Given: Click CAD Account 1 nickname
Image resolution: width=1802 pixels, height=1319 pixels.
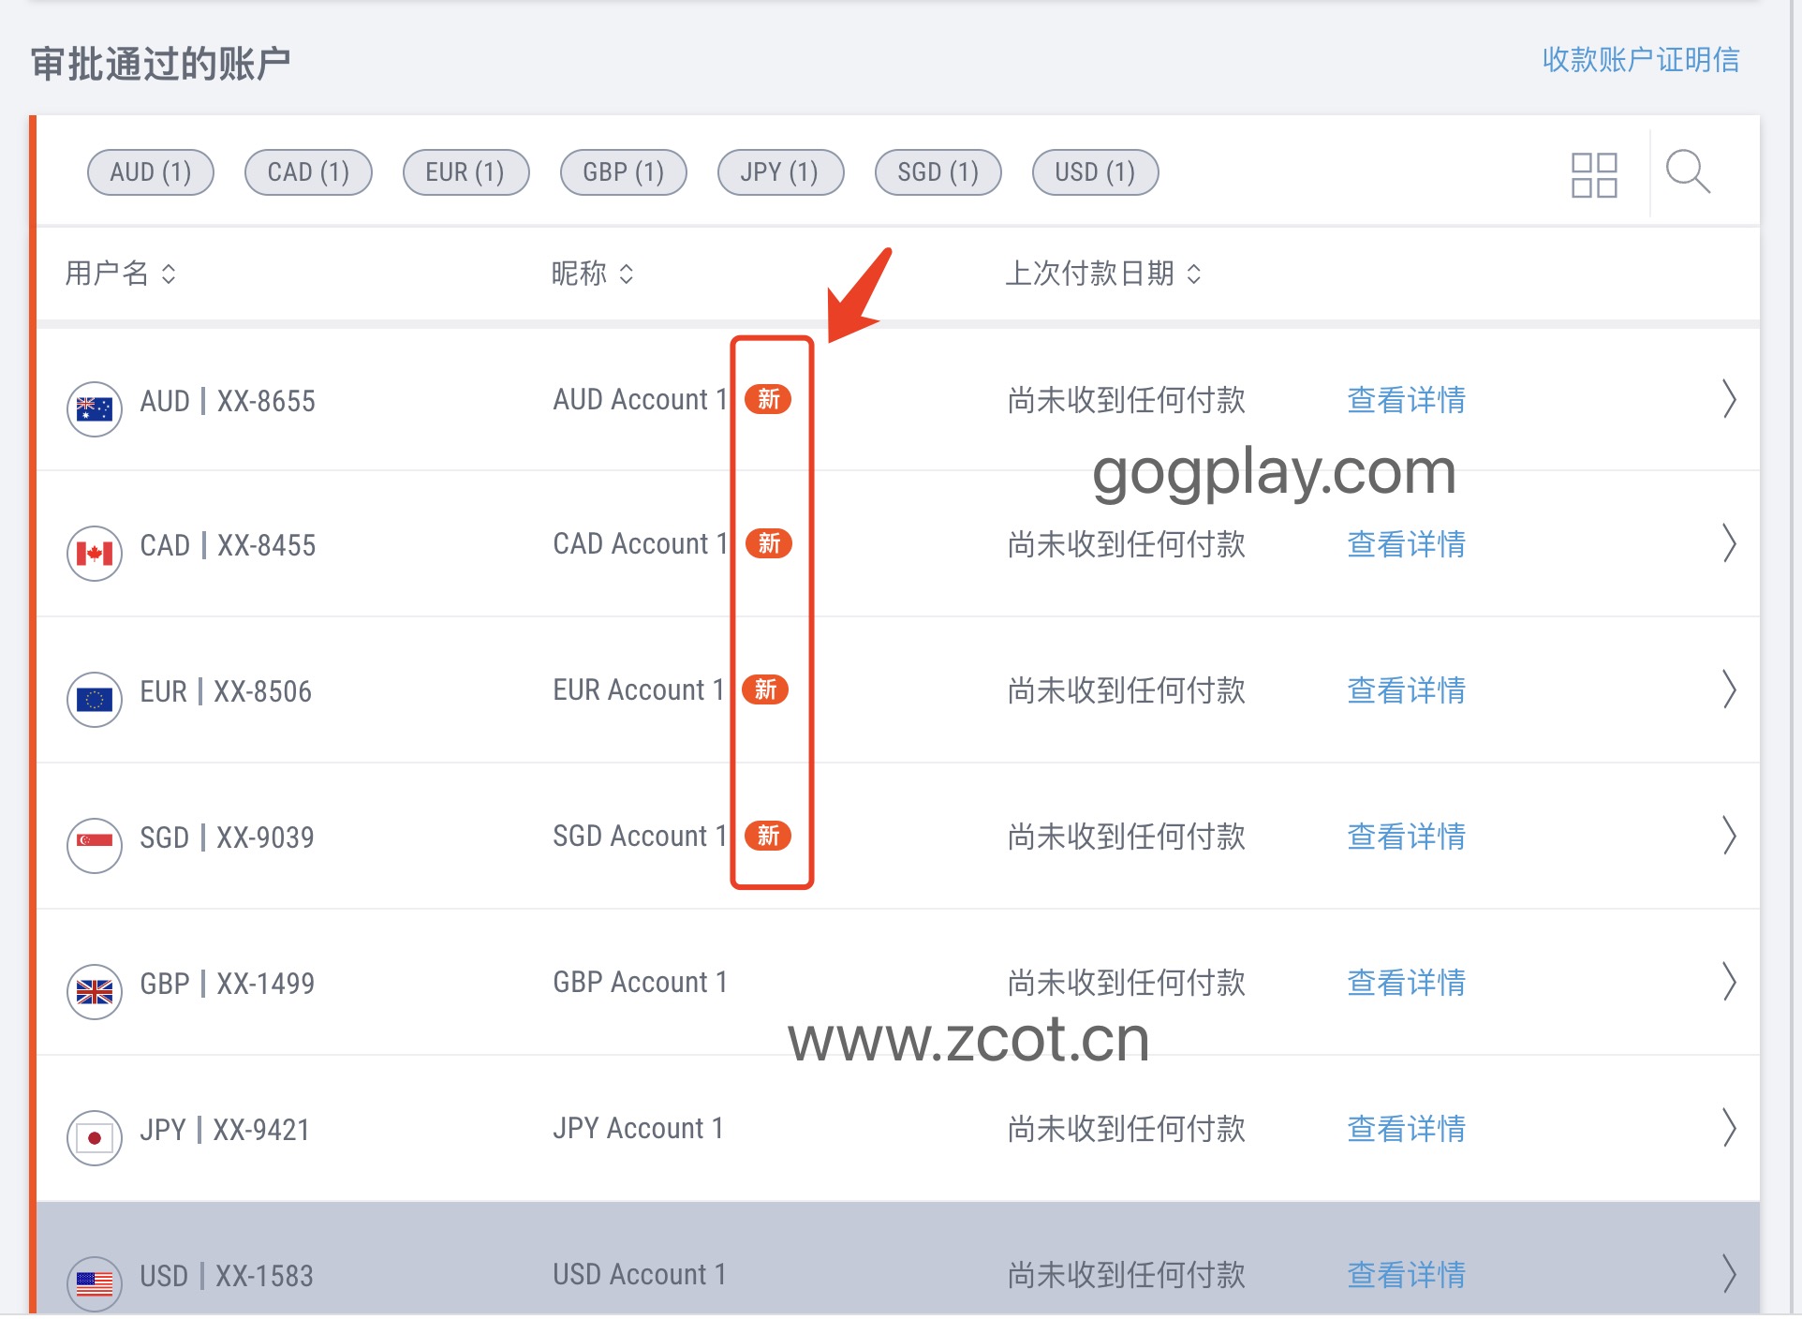Looking at the screenshot, I should pyautogui.click(x=640, y=544).
